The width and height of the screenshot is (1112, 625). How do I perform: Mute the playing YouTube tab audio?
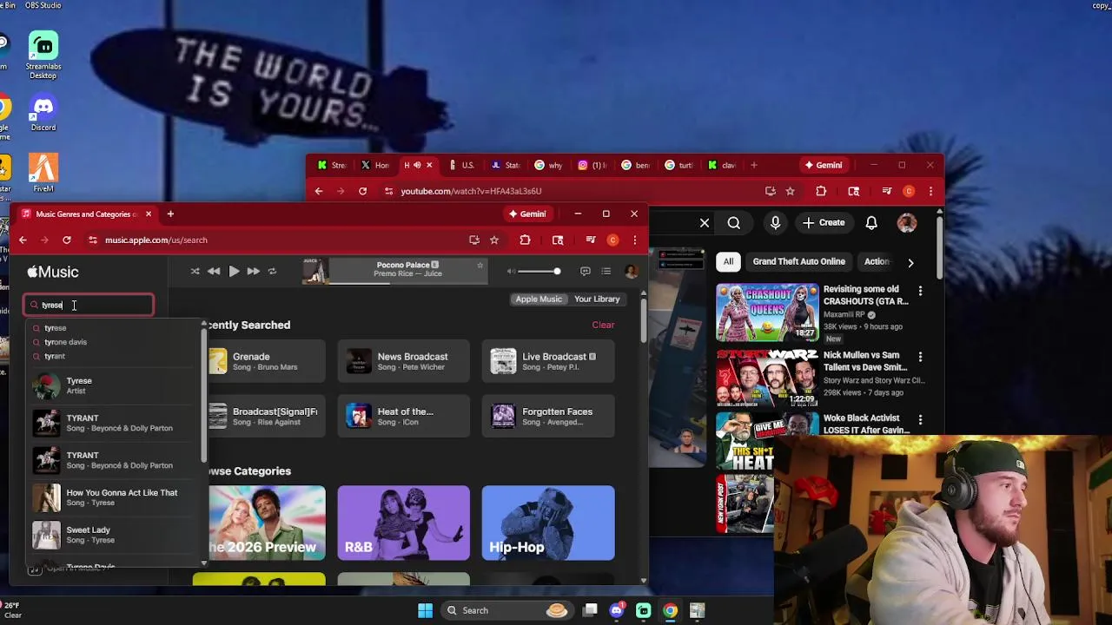pos(417,165)
